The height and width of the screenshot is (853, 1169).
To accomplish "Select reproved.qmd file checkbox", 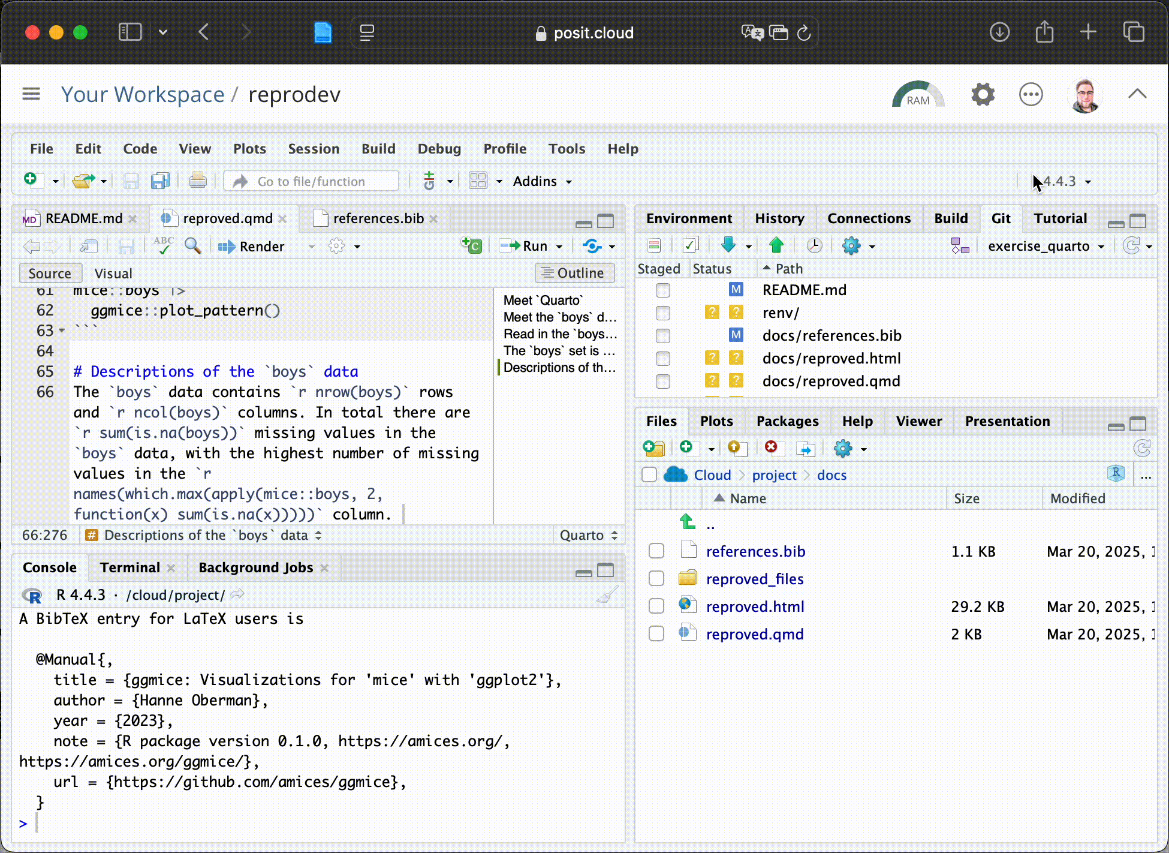I will 656,633.
